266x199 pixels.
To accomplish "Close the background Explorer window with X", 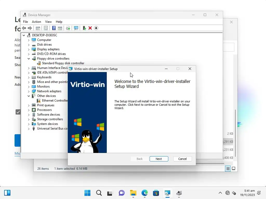I will (231, 22).
